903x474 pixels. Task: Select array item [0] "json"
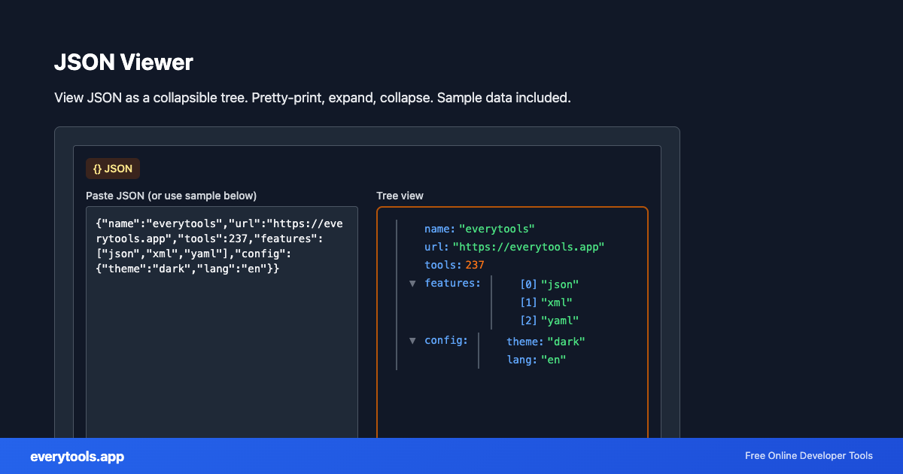click(x=548, y=284)
